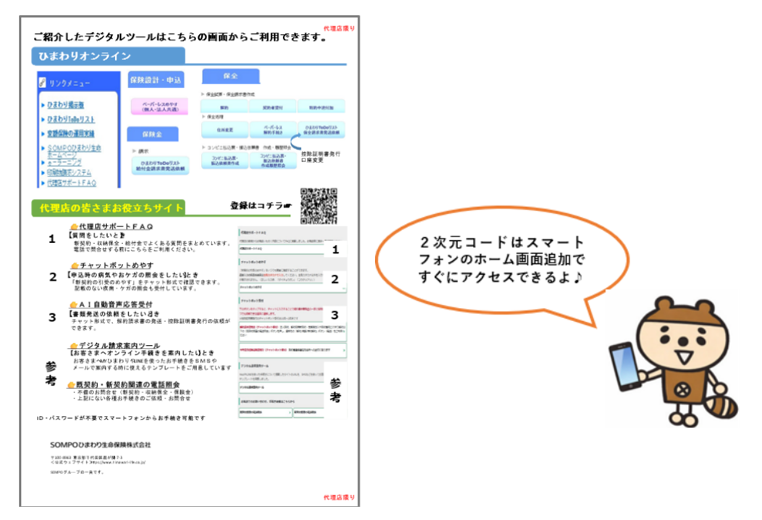Viewport: 762px width, 520px height.
Task: Click the ひまわりオンライン title banner
Action: [x=107, y=56]
